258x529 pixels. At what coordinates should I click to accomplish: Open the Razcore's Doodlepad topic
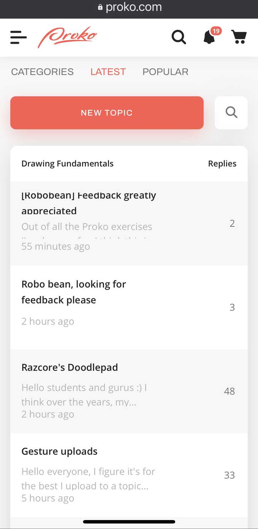(70, 367)
